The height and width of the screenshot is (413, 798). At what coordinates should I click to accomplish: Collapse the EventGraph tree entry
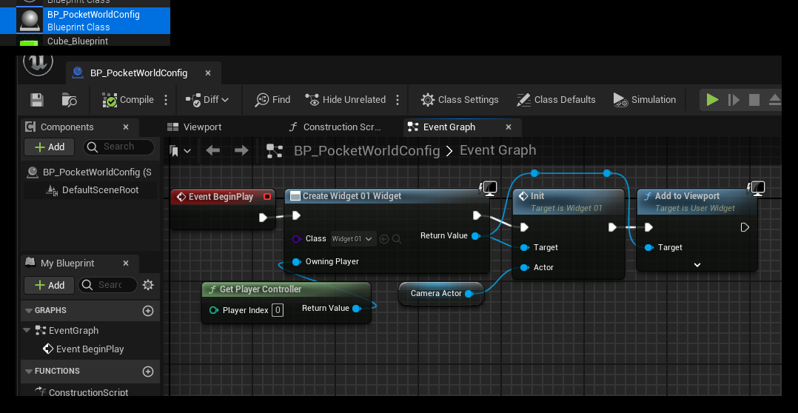(27, 331)
